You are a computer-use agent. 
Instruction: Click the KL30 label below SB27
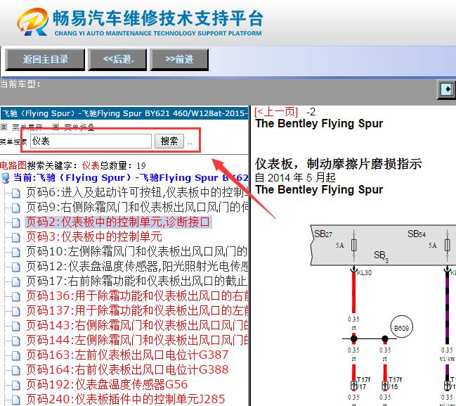point(364,273)
